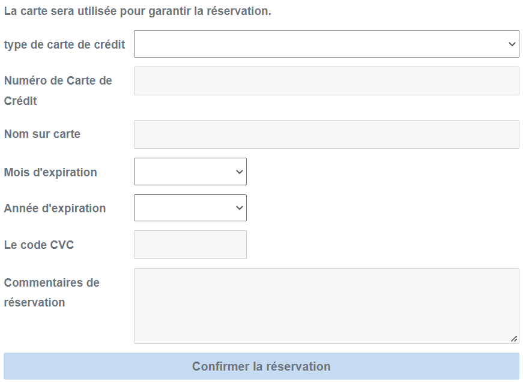Image resolution: width=523 pixels, height=382 pixels.
Task: Click the "Numéro de Carte de Crédit" label
Action: point(58,91)
